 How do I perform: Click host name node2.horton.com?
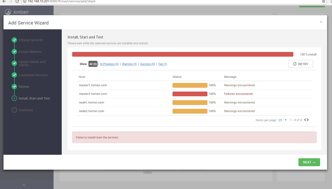pos(91,111)
